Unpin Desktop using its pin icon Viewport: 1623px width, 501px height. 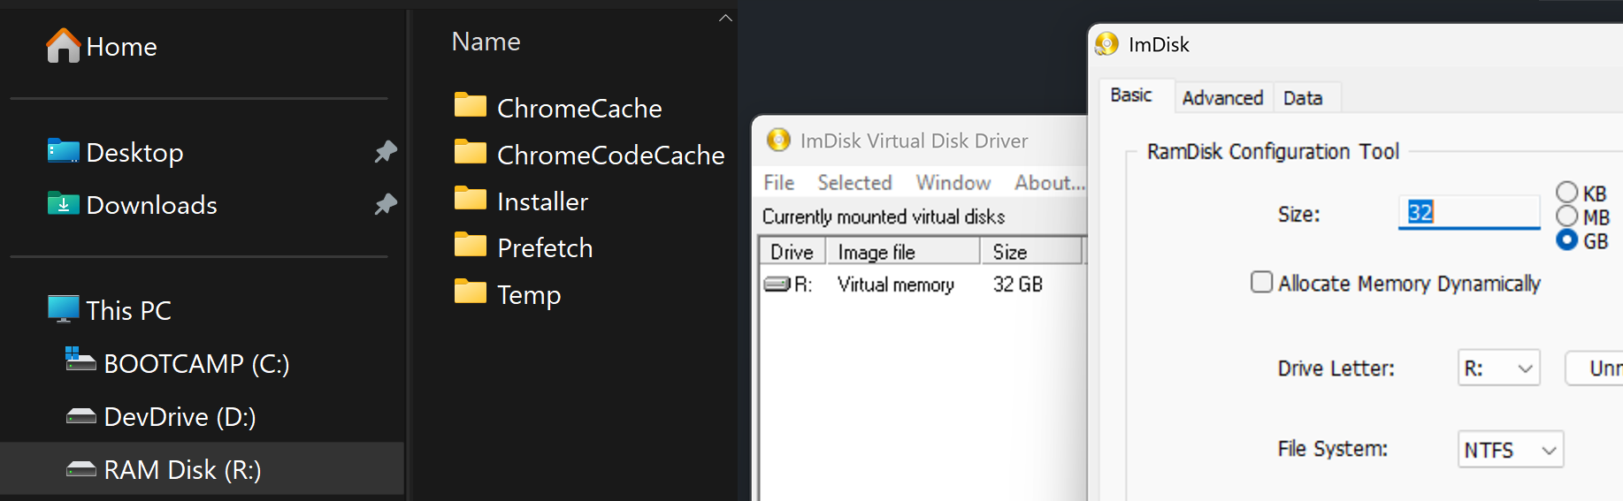(x=386, y=152)
